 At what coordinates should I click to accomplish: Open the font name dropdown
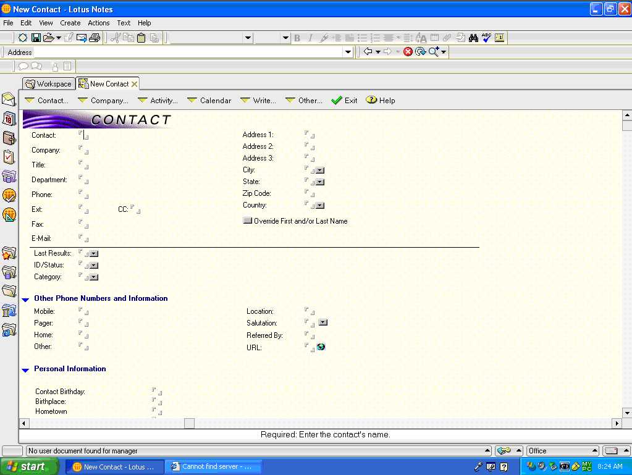pos(248,38)
